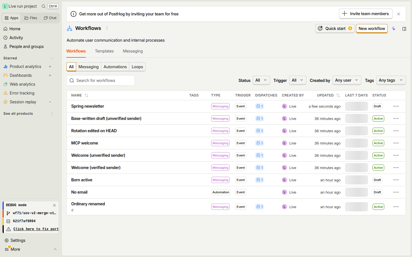This screenshot has width=412, height=257.
Task: Select the Messaging workflow type filter
Action: [88, 67]
